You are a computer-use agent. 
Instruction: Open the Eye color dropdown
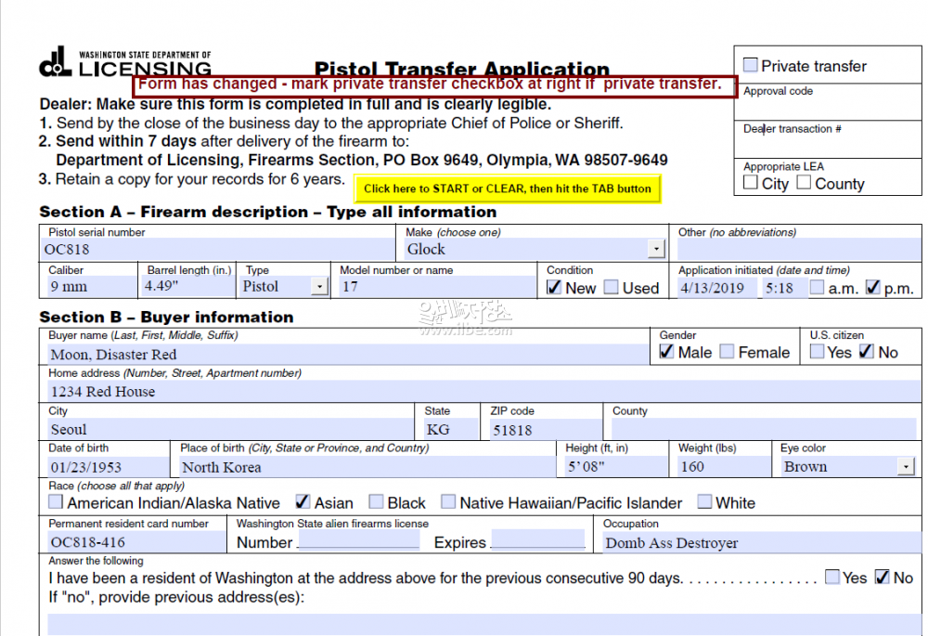click(x=906, y=467)
